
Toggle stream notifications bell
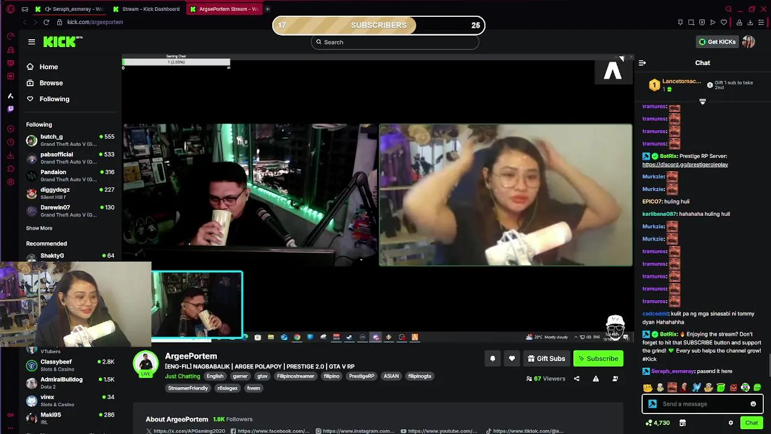(492, 359)
